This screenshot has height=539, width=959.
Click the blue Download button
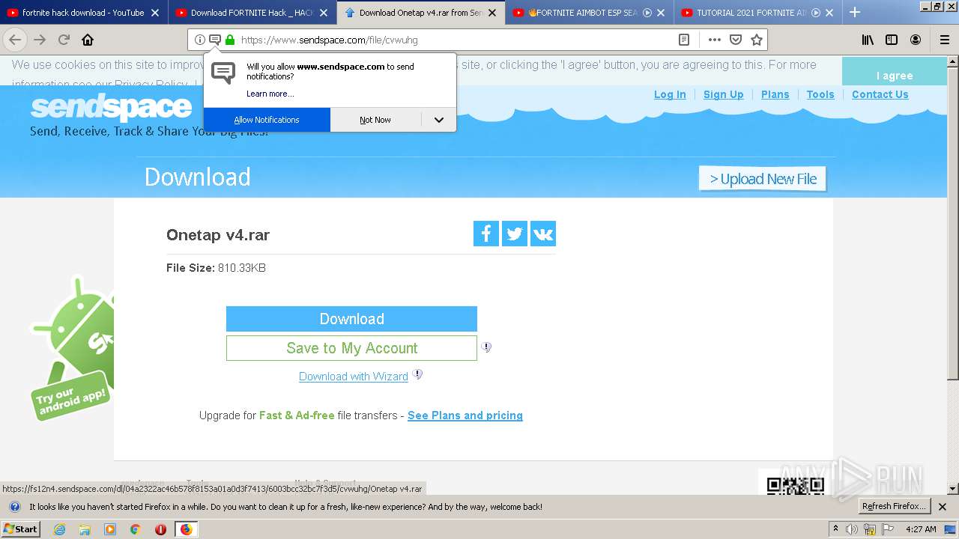coord(351,319)
